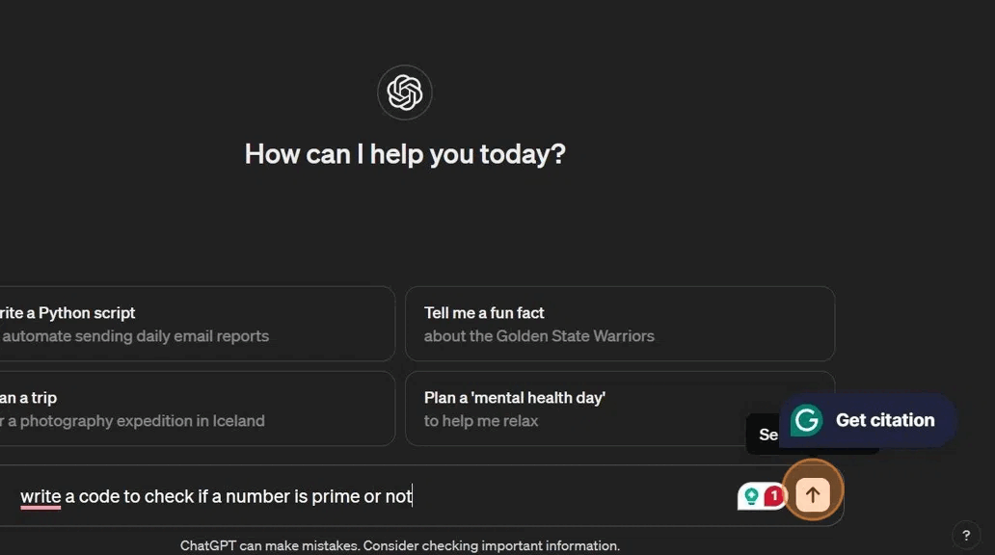Click the green Grammarly G logo
The height and width of the screenshot is (555, 995).
(806, 420)
